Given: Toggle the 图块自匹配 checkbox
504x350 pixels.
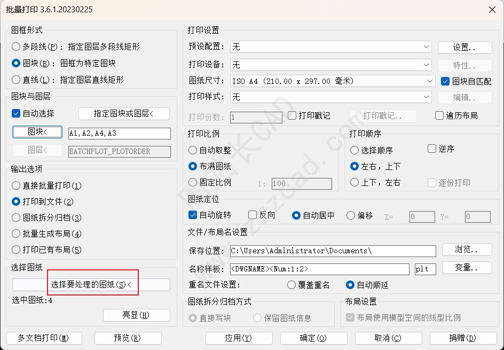Looking at the screenshot, I should click(445, 81).
